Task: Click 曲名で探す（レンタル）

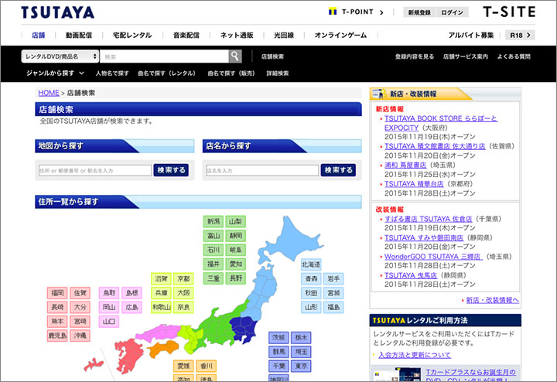Action: (166, 73)
